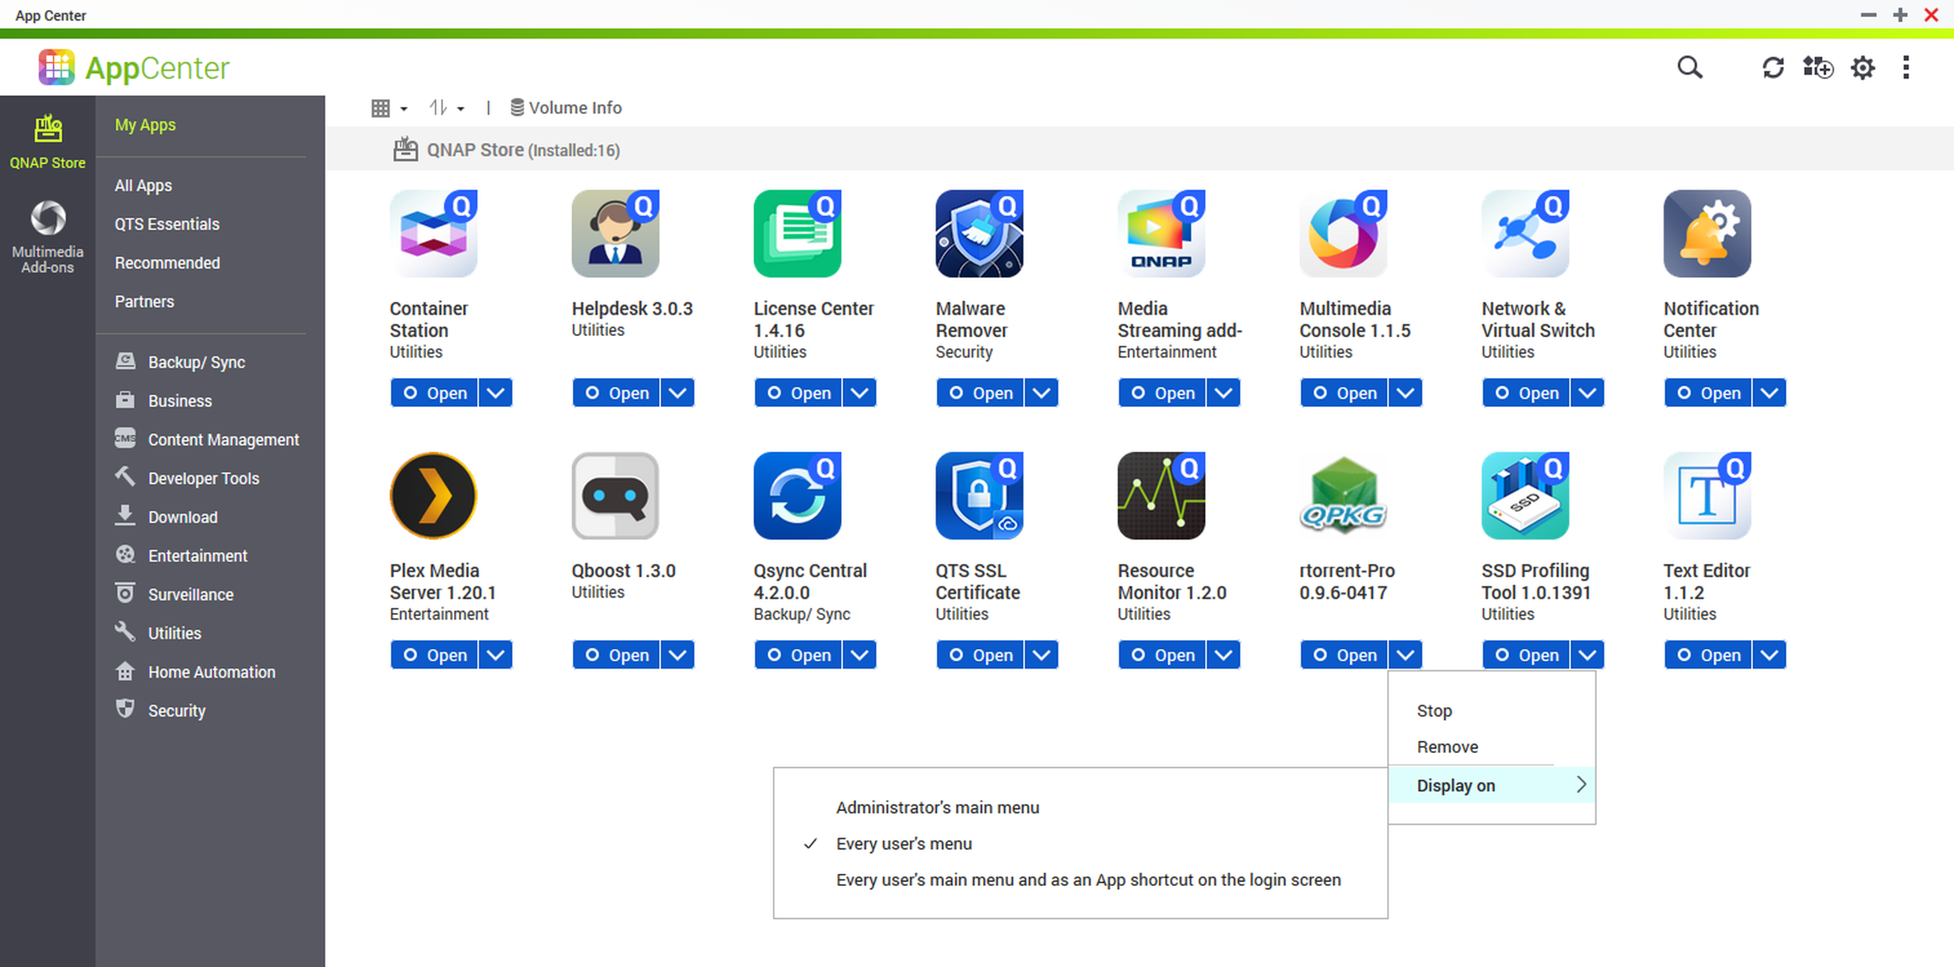Click the Volume Info icon
This screenshot has height=967, width=1954.
[x=517, y=107]
